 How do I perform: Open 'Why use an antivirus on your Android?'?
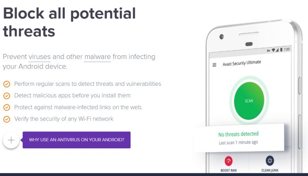pyautogui.click(x=77, y=140)
